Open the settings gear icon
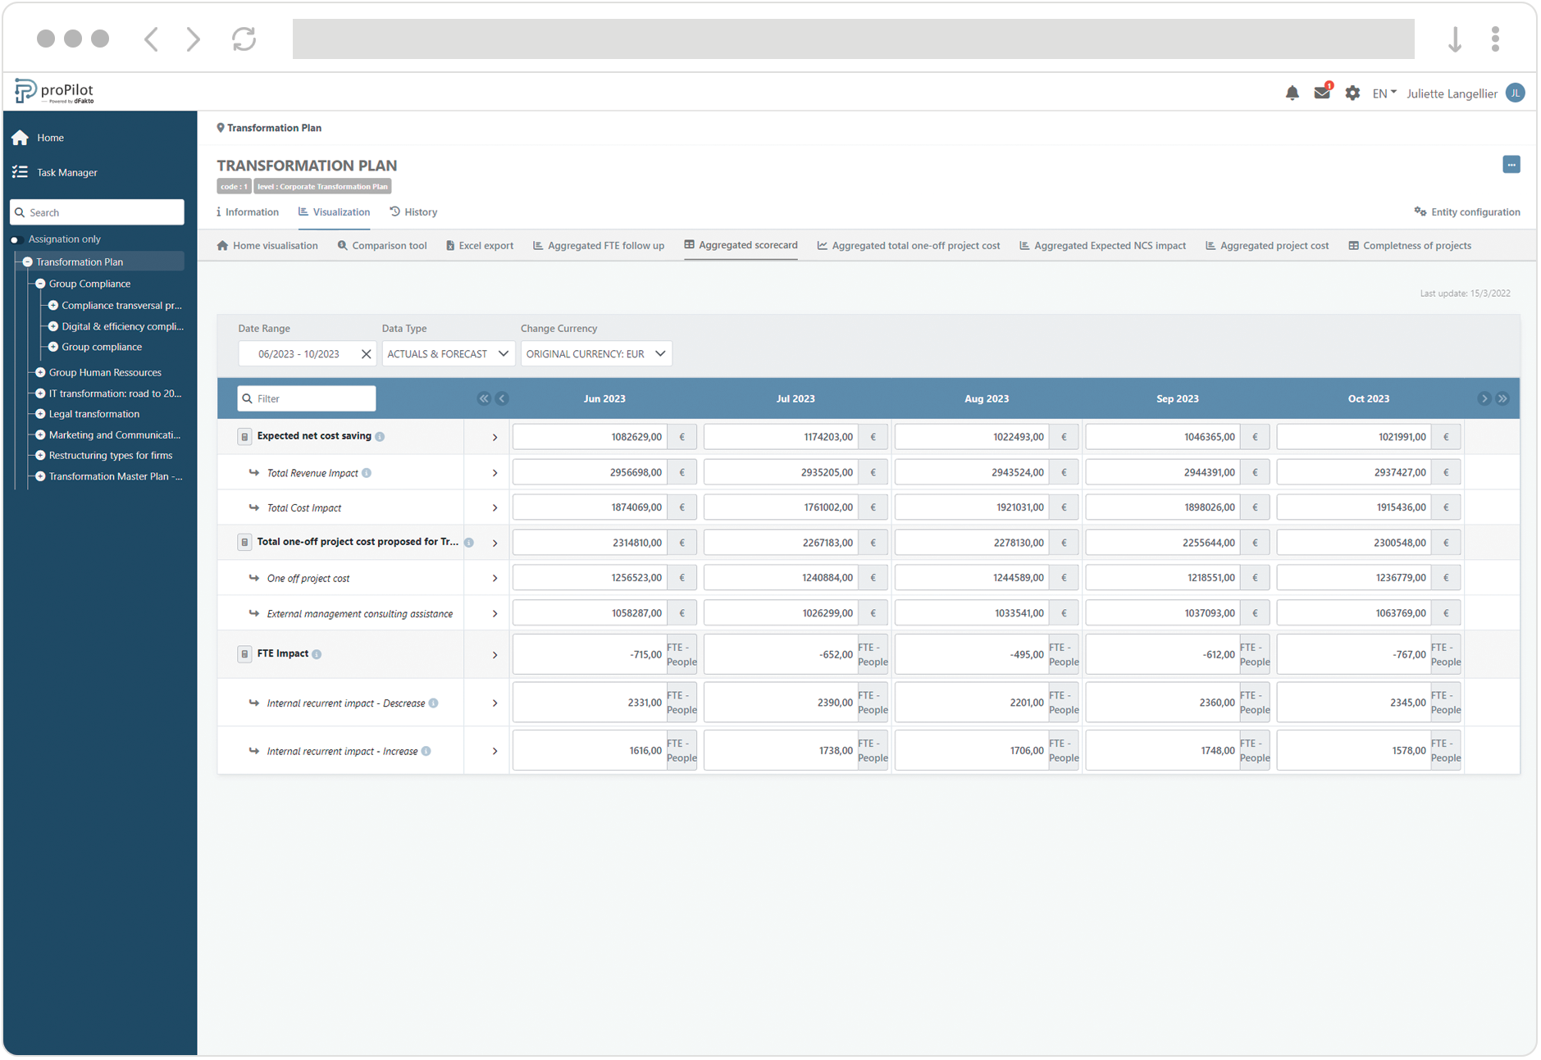Image resolution: width=1541 pixels, height=1060 pixels. [1352, 93]
